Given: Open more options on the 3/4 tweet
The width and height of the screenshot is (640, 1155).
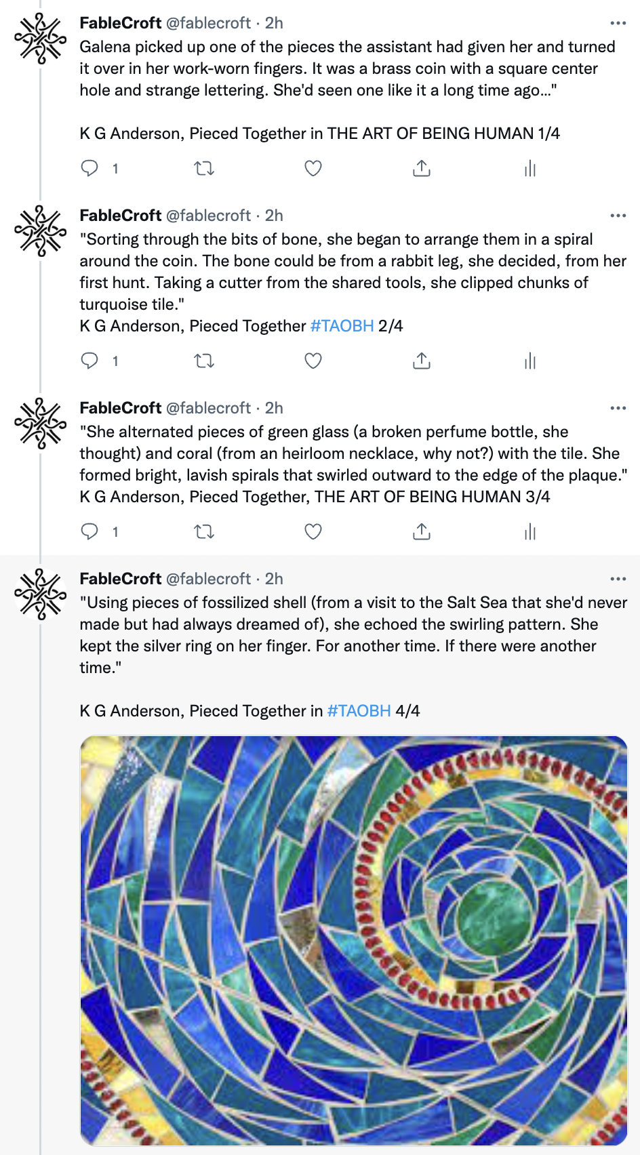Looking at the screenshot, I should tap(618, 408).
